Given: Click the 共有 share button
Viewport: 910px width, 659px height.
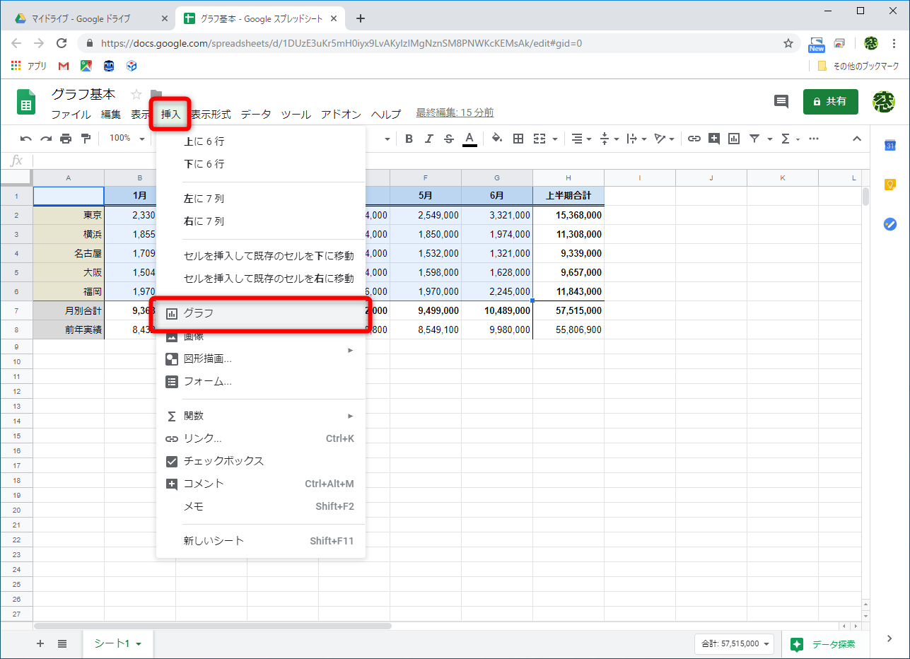Looking at the screenshot, I should click(x=830, y=101).
